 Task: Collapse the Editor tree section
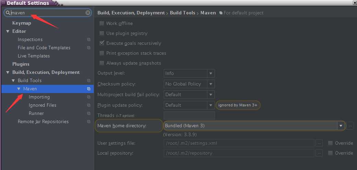[x=8, y=31]
